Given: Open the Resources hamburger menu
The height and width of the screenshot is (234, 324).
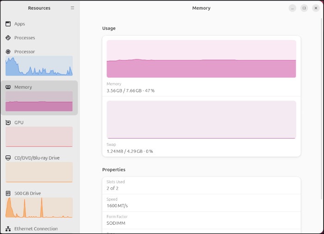Looking at the screenshot, I should (72, 8).
